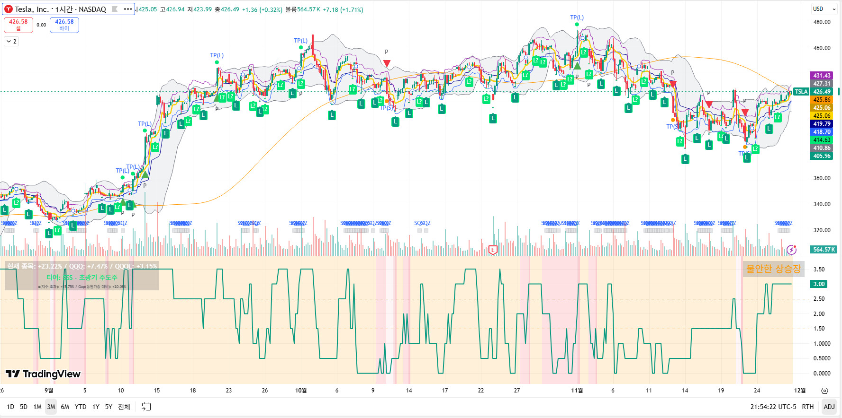This screenshot has width=842, height=418.
Task: Click the red 426.58 sell button
Action: [x=18, y=25]
